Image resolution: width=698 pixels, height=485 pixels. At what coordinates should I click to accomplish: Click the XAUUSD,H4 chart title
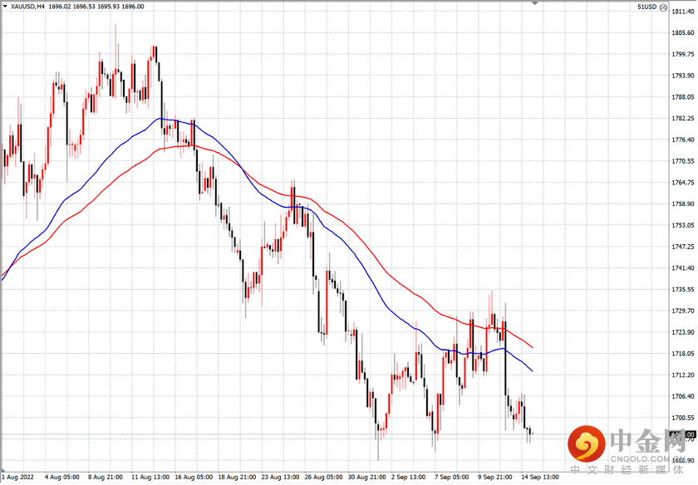tap(27, 7)
